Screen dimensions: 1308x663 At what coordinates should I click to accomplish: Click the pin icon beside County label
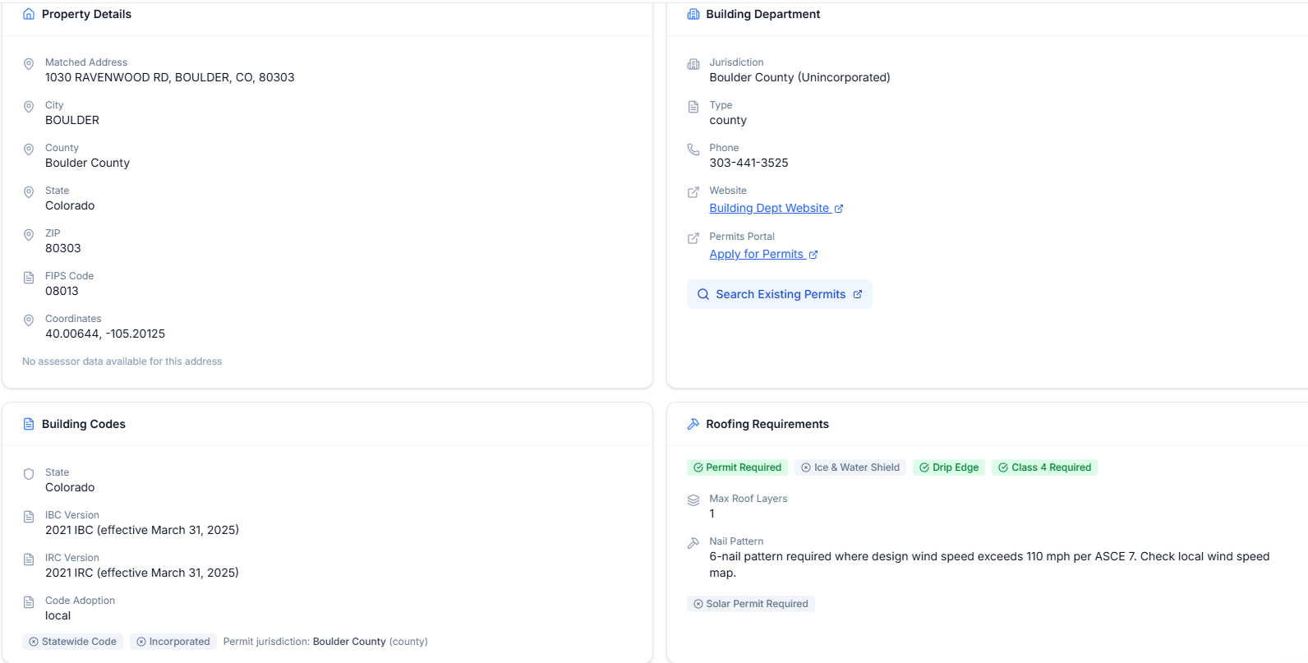click(29, 150)
